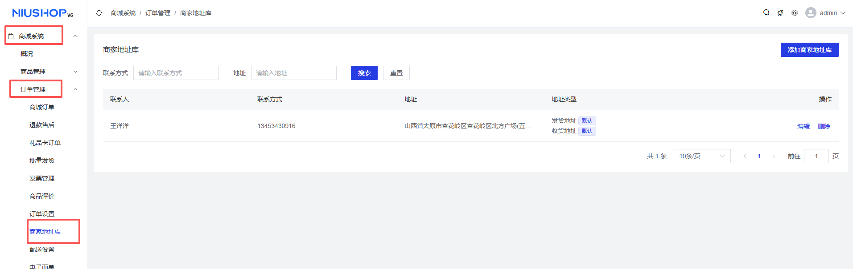Go to previous page arrow in pagination
The image size is (853, 269).
tap(745, 156)
